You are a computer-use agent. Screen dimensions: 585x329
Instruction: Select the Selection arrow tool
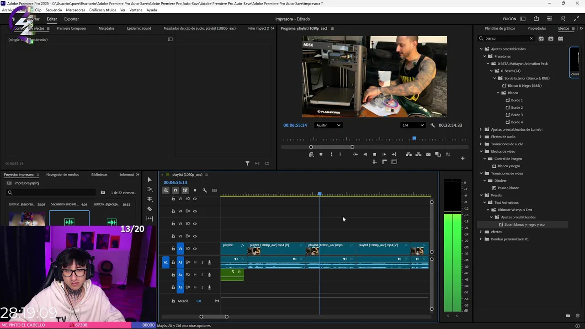[x=149, y=180]
